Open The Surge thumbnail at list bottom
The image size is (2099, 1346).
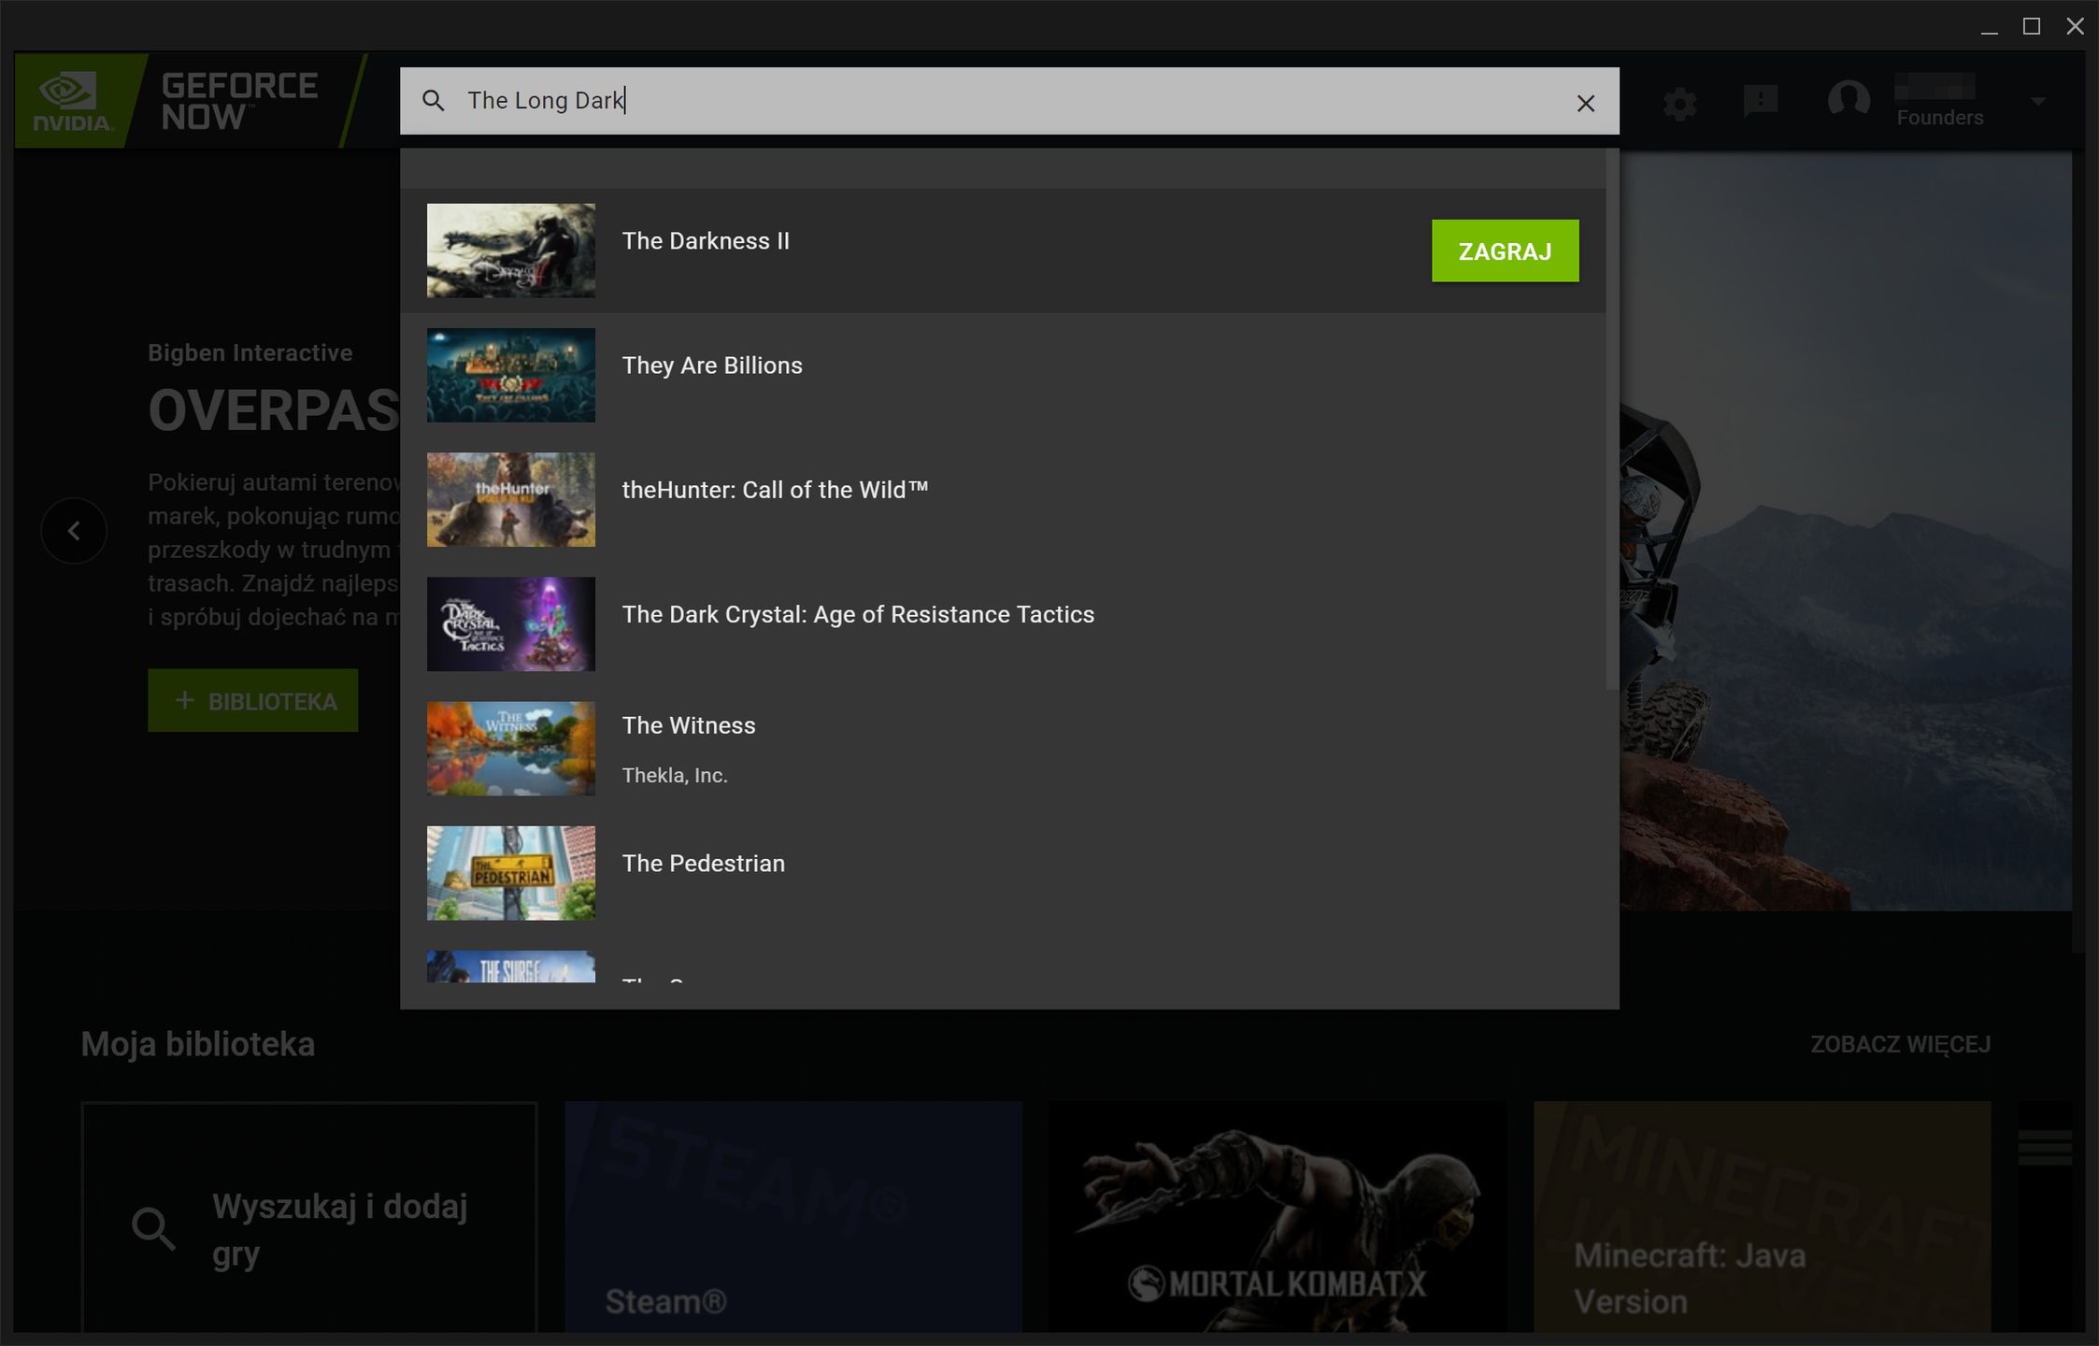pyautogui.click(x=511, y=967)
